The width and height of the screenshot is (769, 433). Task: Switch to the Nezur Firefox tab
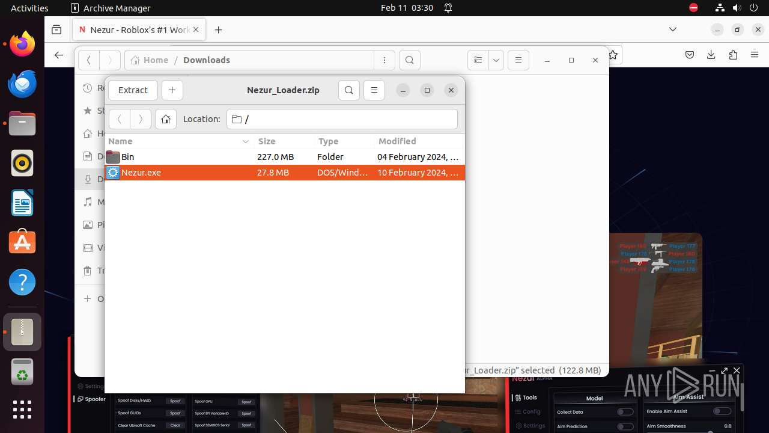pyautogui.click(x=139, y=29)
